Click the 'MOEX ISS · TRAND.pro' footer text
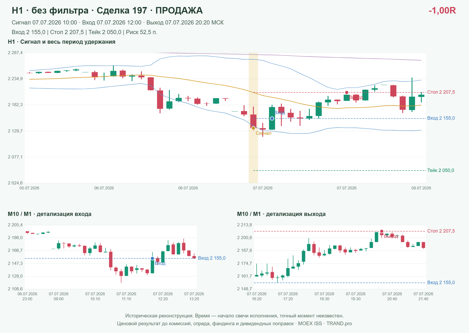 tap(325, 324)
